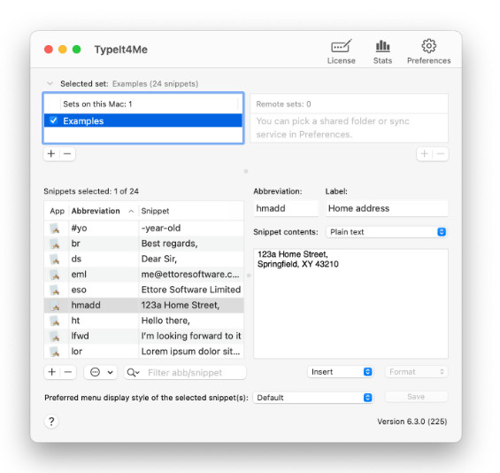Click app icon in hmadd row
The height and width of the screenshot is (473, 500).
tap(55, 305)
